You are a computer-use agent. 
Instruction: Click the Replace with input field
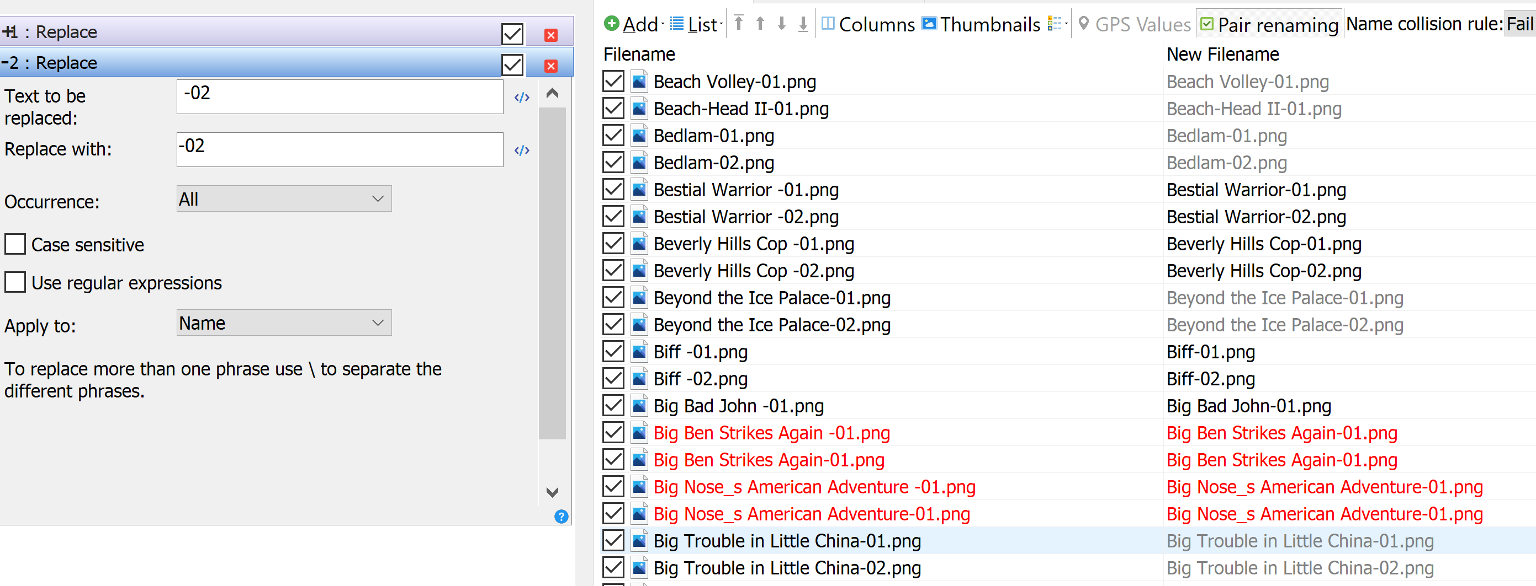point(340,149)
